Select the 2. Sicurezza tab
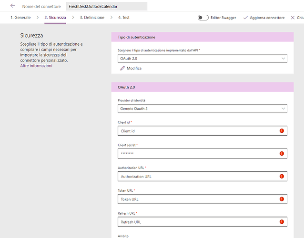The height and width of the screenshot is (238, 304). 55,18
